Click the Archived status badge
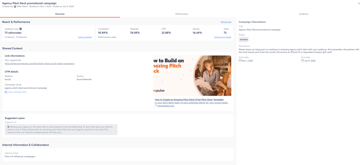This screenshot has width=363, height=165. (244, 40)
